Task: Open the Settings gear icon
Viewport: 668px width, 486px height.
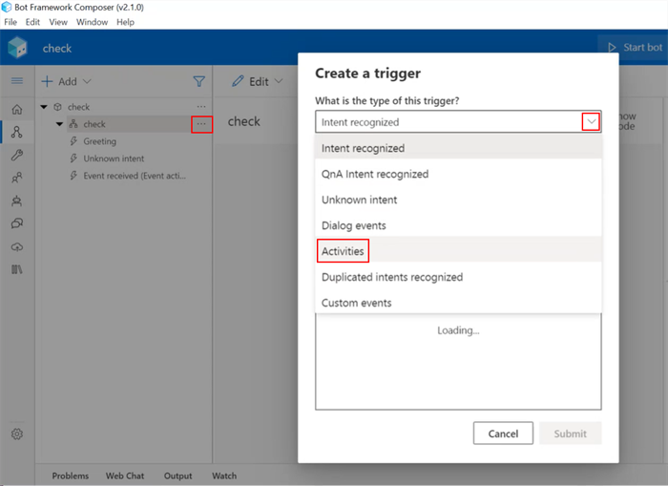Action: point(17,434)
